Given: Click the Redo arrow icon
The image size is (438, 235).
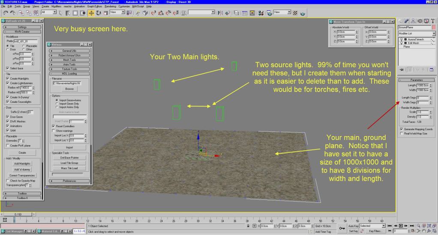Looking at the screenshot, I should tap(12, 13).
